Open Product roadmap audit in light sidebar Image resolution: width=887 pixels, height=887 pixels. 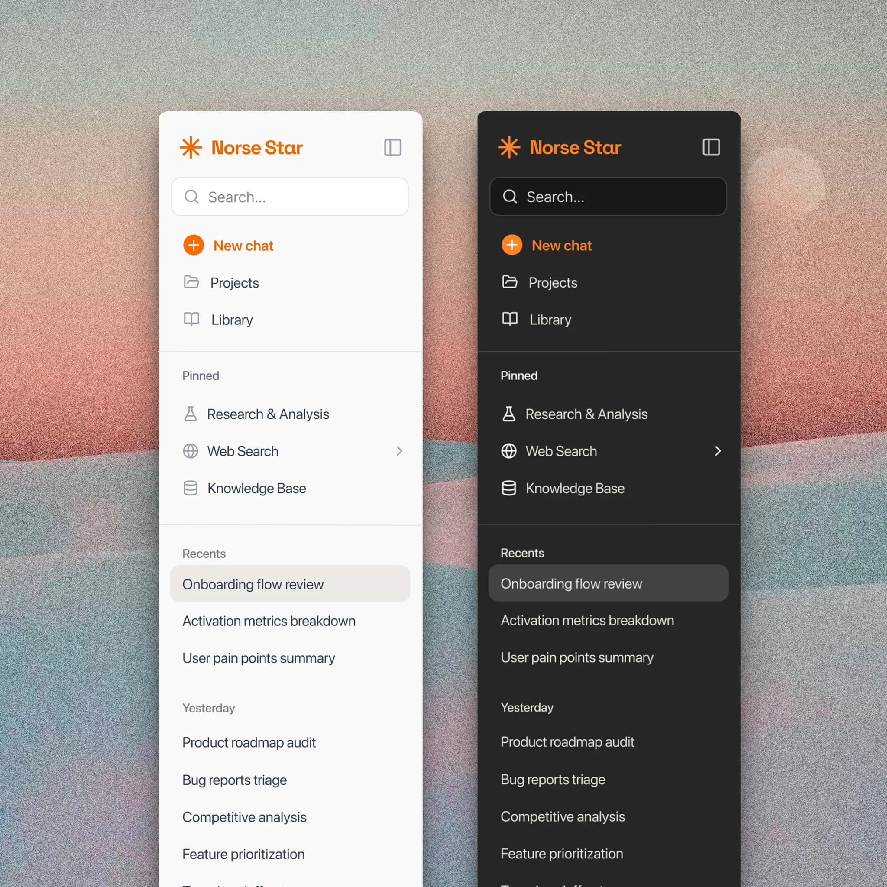(249, 742)
